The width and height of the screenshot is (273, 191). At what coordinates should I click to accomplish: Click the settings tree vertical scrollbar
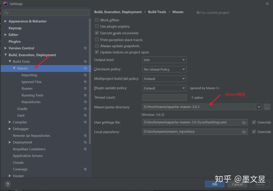pyautogui.click(x=90, y=81)
